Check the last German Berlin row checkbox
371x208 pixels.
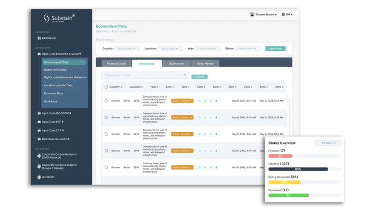[106, 167]
